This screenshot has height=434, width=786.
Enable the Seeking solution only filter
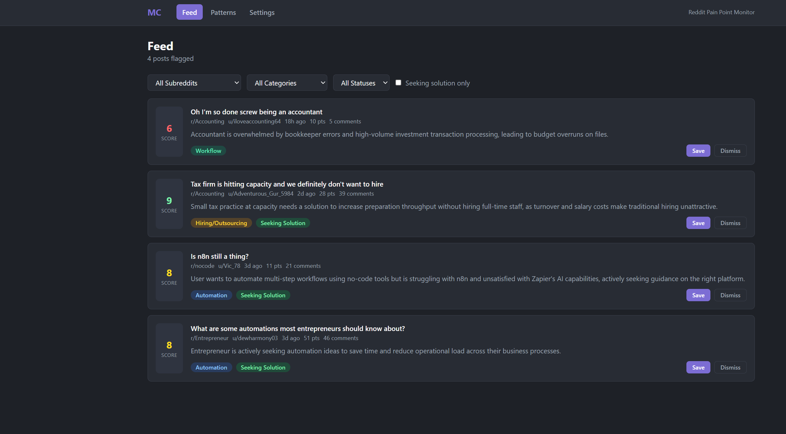(398, 83)
